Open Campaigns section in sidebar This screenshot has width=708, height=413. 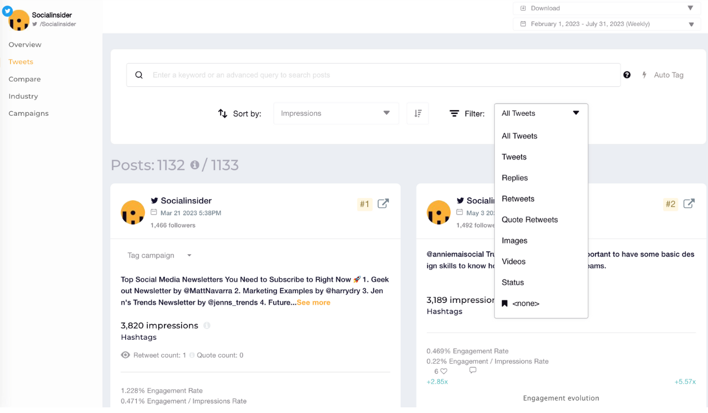[28, 113]
